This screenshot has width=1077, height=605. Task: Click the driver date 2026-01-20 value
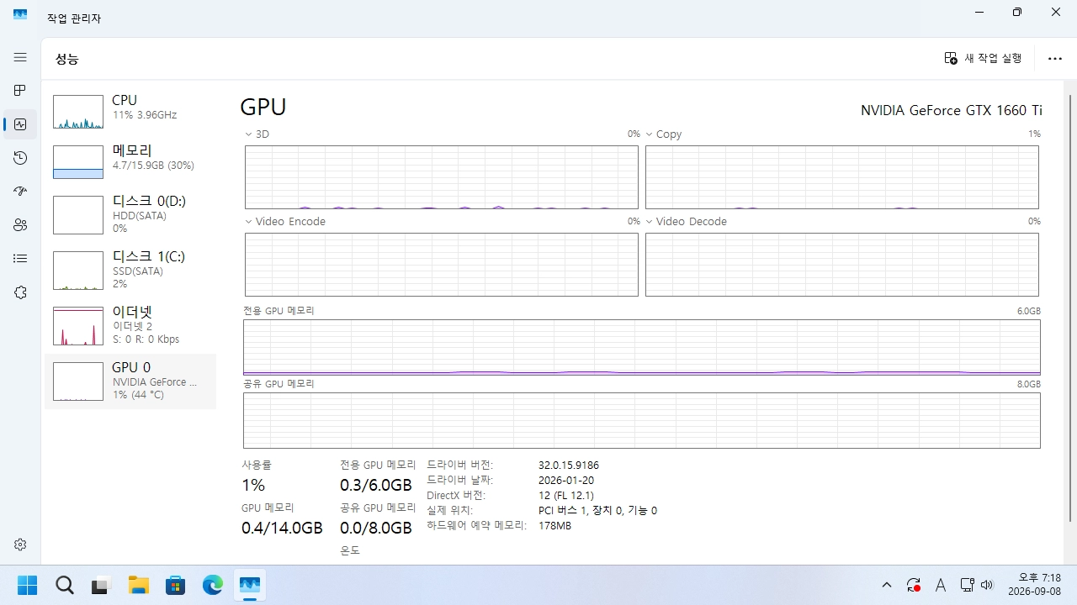click(x=566, y=480)
